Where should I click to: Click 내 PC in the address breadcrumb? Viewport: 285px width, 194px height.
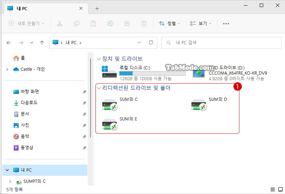point(71,43)
